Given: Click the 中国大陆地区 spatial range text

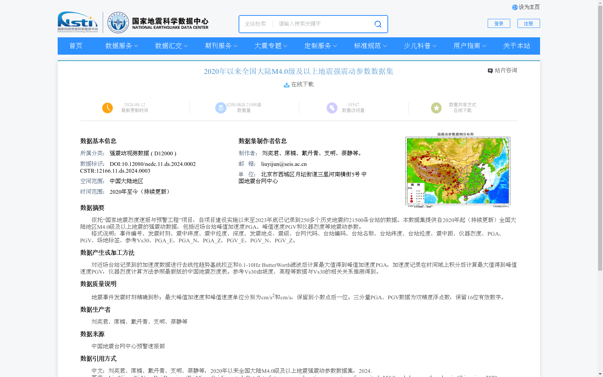Looking at the screenshot, I should point(126,181).
